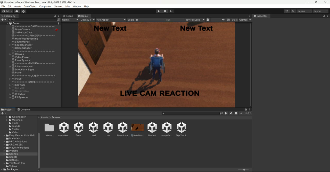Viewport: 330px width, 172px height.
Task: Start Play mode with the Play button
Action: [159, 11]
